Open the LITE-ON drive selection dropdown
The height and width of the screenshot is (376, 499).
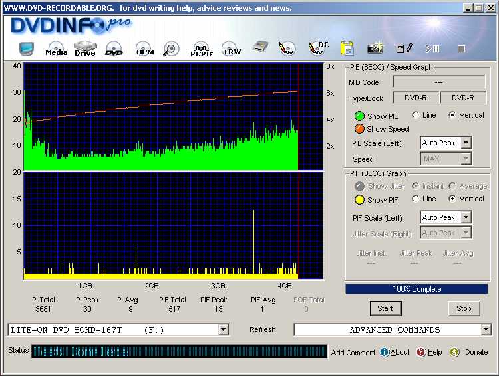(224, 330)
